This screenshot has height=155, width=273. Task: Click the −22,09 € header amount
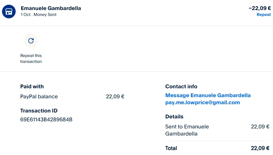tap(259, 8)
